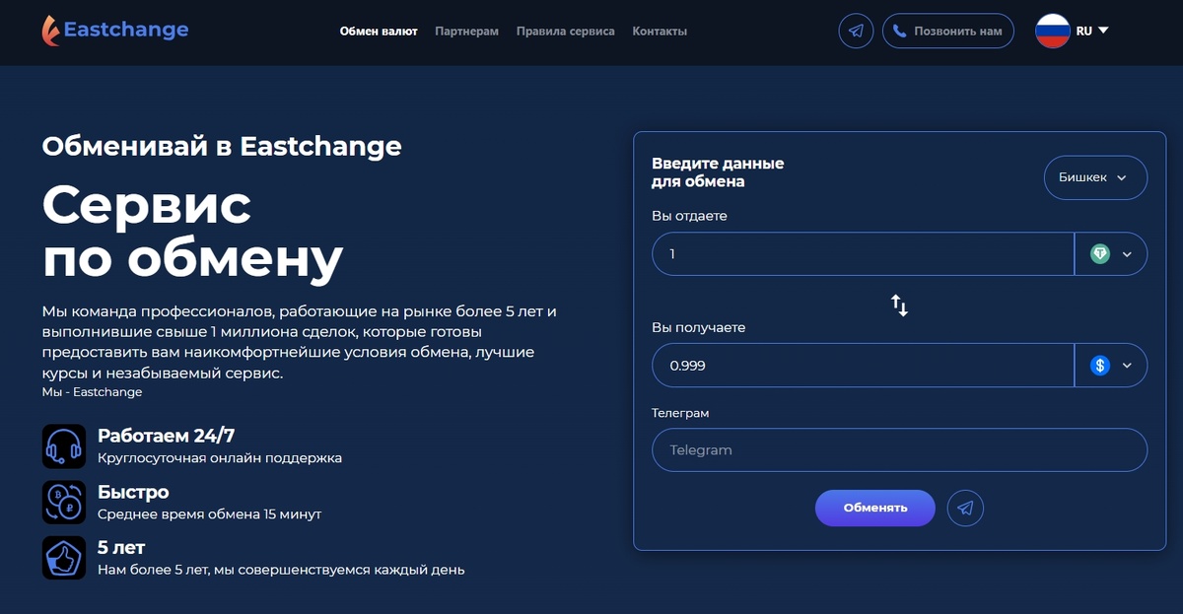
Task: Click the Tether (USDT) currency icon
Action: coord(1101,253)
